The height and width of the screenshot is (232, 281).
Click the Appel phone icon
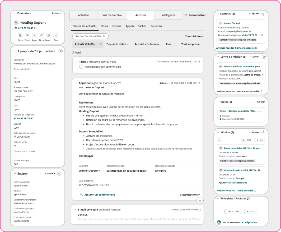[x=34, y=36]
